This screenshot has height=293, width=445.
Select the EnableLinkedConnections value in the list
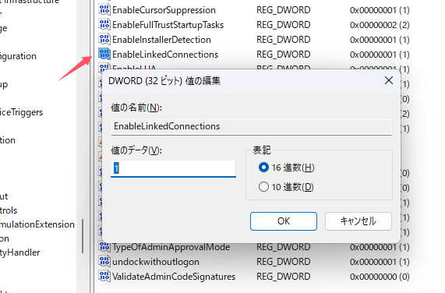point(165,55)
